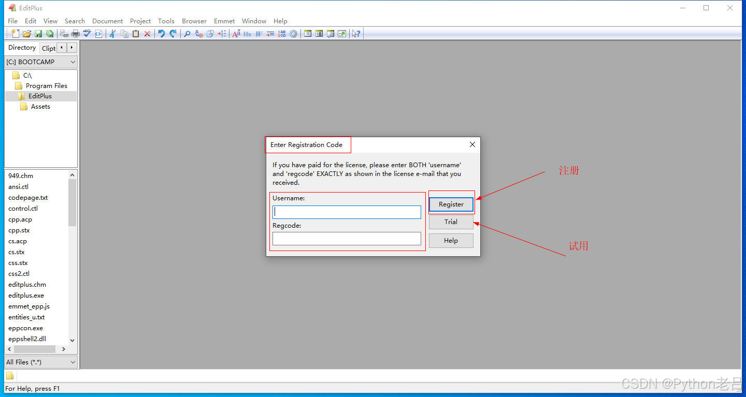Screen dimensions: 746x397
Task: Click the Full Screen toolbar icon
Action: (342, 34)
